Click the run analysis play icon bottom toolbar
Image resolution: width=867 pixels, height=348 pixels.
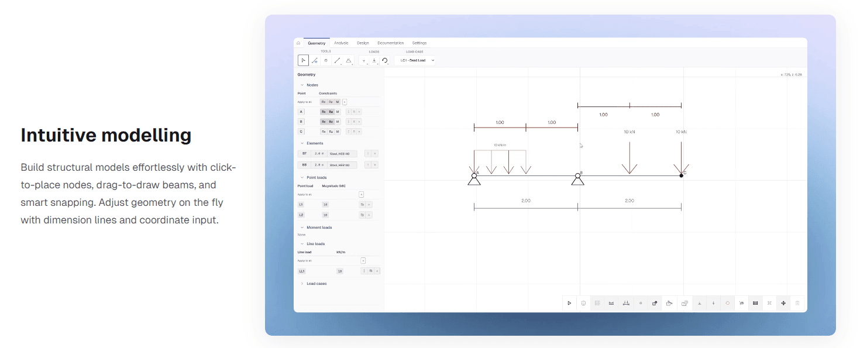(x=569, y=303)
